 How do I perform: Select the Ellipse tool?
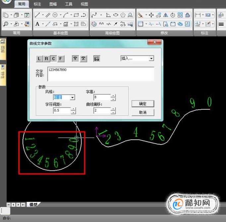pyautogui.click(x=116, y=15)
